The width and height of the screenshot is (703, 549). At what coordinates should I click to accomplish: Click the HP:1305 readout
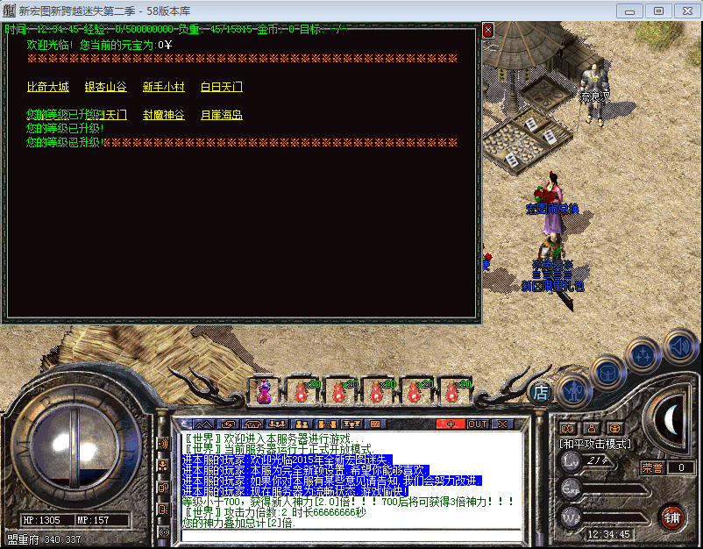(x=41, y=520)
